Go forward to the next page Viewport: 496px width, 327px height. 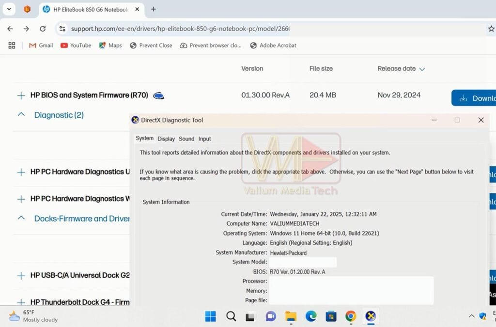(x=26, y=29)
